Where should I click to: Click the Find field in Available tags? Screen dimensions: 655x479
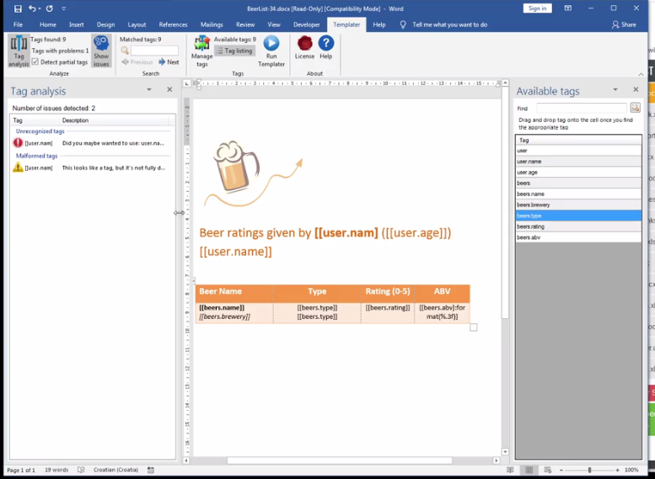[581, 108]
